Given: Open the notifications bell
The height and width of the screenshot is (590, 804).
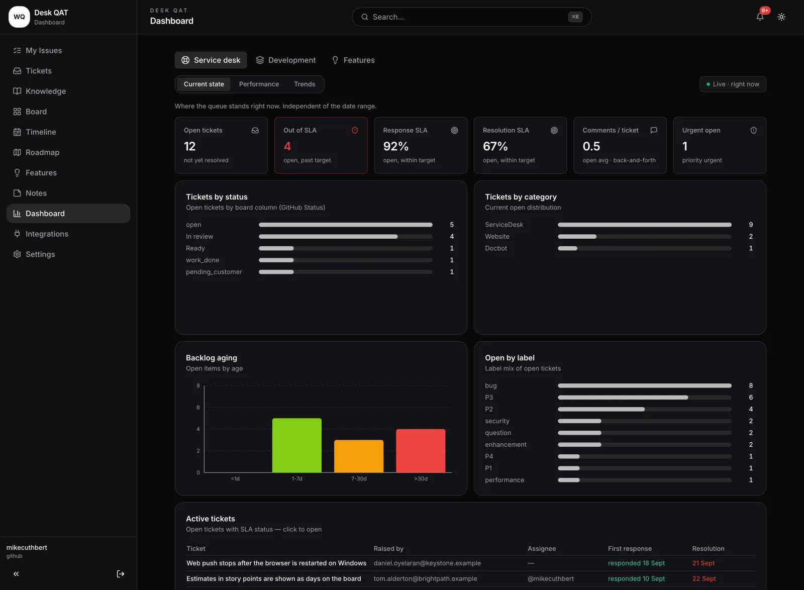Looking at the screenshot, I should coord(760,17).
